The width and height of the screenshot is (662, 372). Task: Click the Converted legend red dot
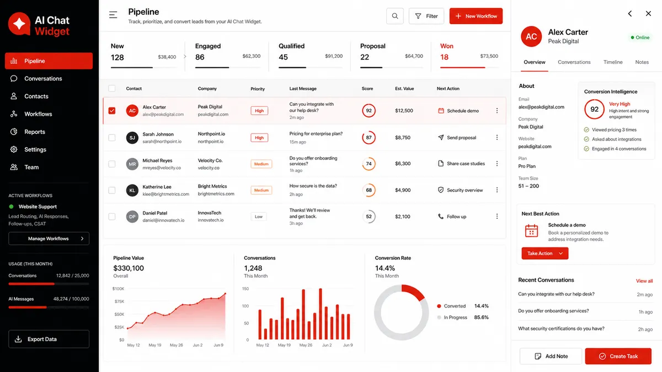439,306
